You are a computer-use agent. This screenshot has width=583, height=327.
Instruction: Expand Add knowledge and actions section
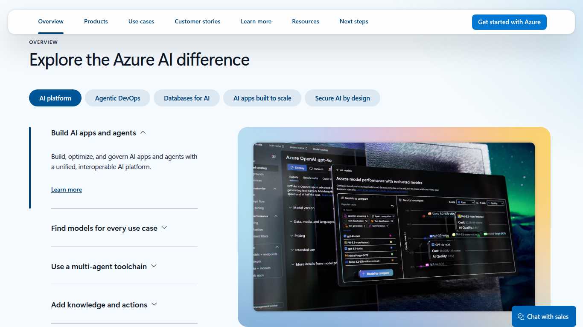pyautogui.click(x=104, y=305)
